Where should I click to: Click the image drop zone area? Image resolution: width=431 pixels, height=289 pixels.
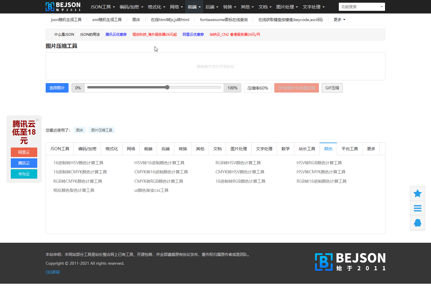click(x=215, y=66)
